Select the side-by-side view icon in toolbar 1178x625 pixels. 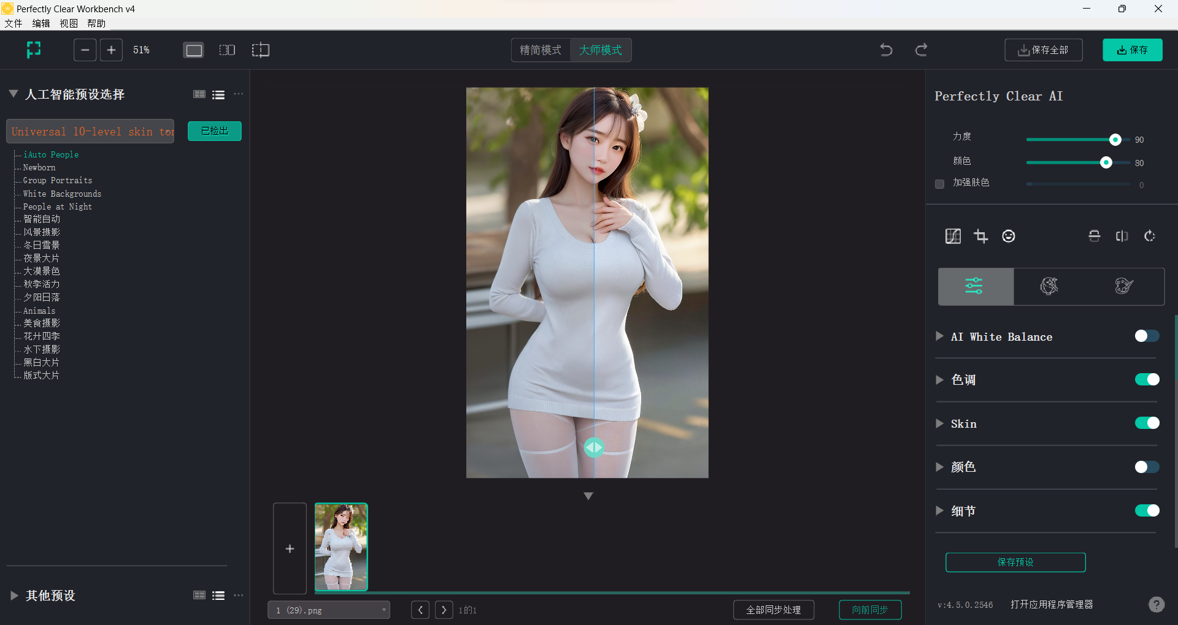[x=227, y=50]
